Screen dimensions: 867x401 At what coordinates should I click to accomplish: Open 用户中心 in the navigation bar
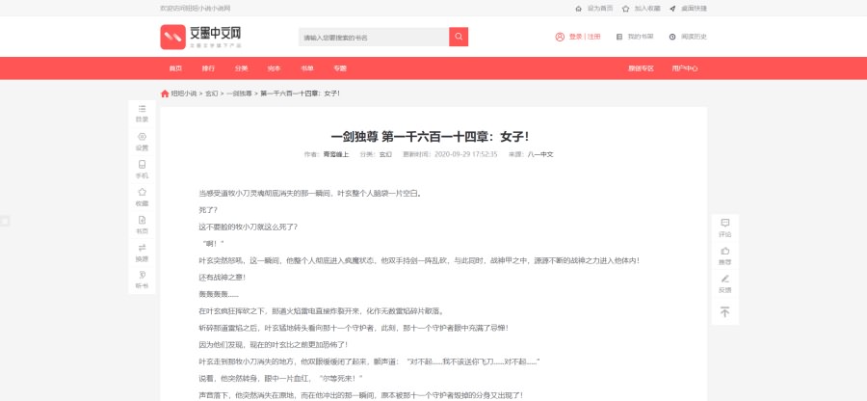[685, 68]
